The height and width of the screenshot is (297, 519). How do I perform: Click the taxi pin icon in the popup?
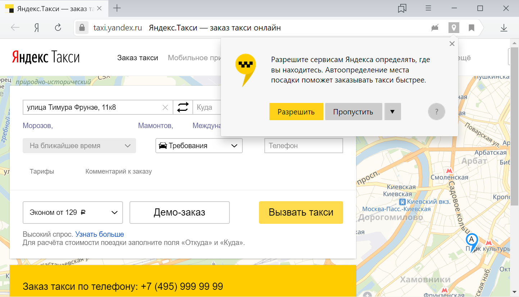pos(245,70)
